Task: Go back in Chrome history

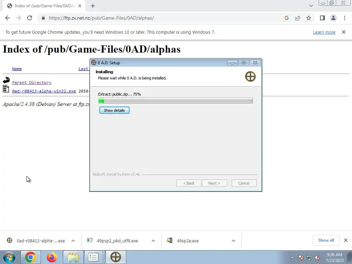Action: pos(8,18)
